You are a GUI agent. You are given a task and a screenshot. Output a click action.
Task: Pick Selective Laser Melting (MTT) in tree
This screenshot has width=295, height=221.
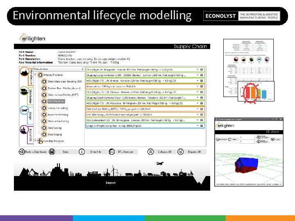point(60,95)
